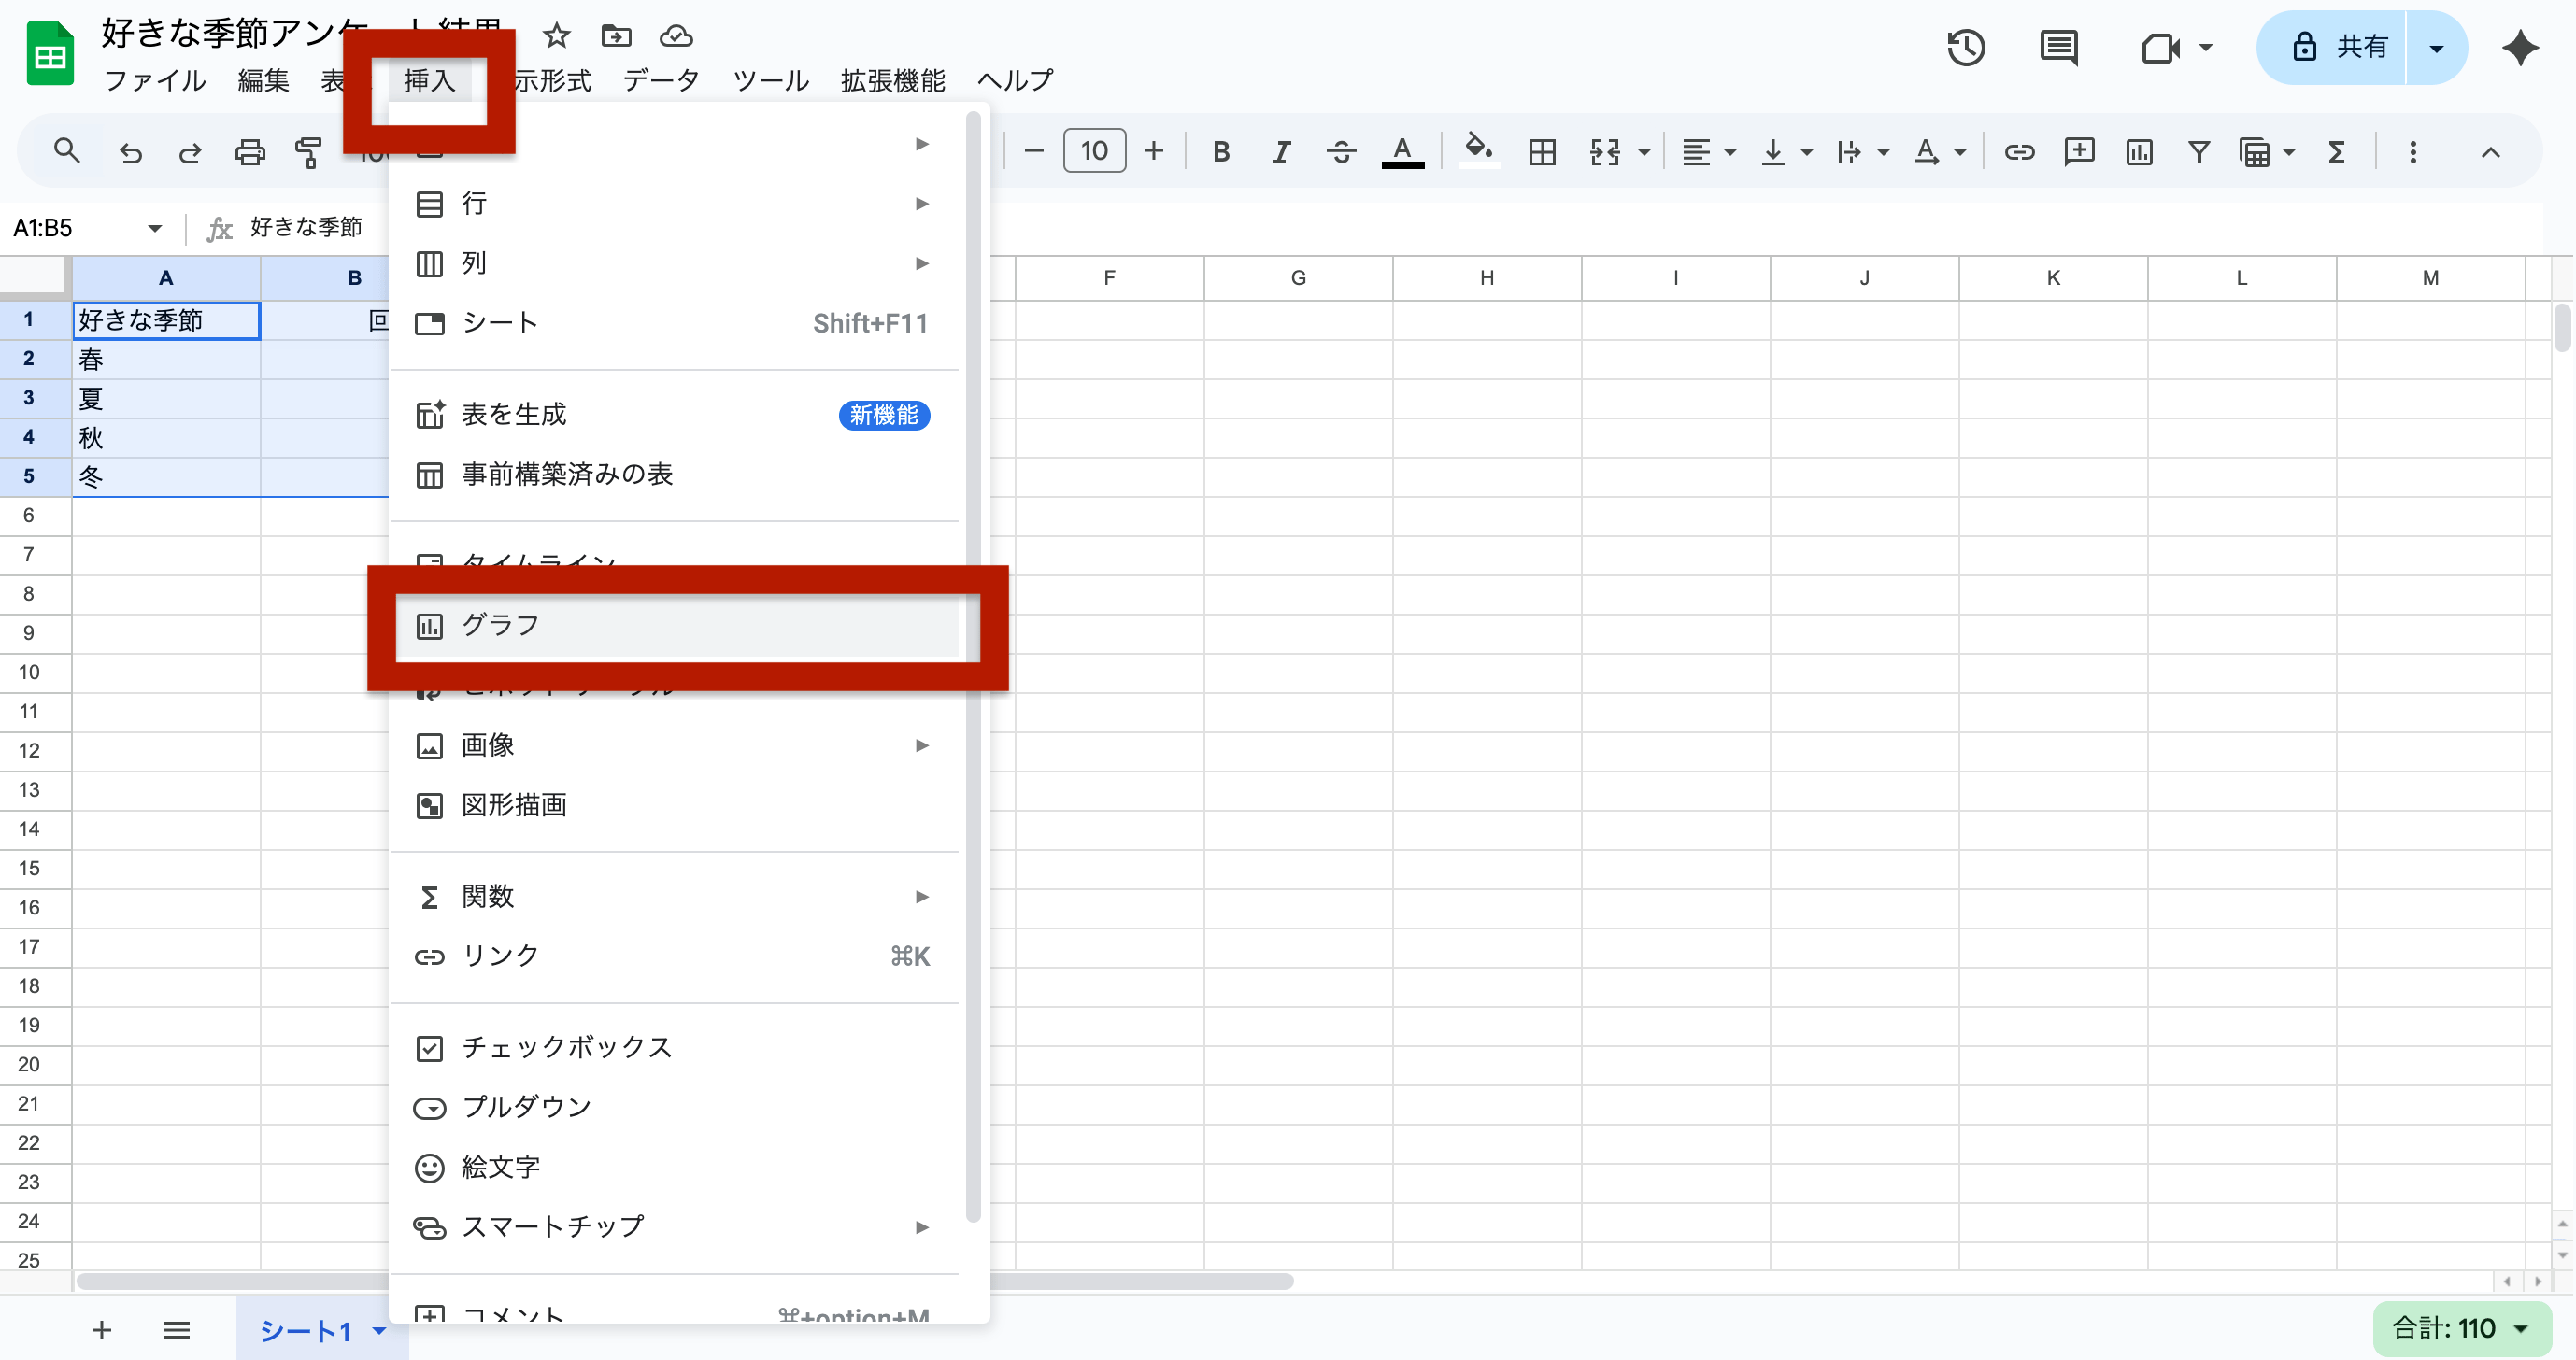
Task: Insert a link from the toolbar
Action: point(2019,152)
